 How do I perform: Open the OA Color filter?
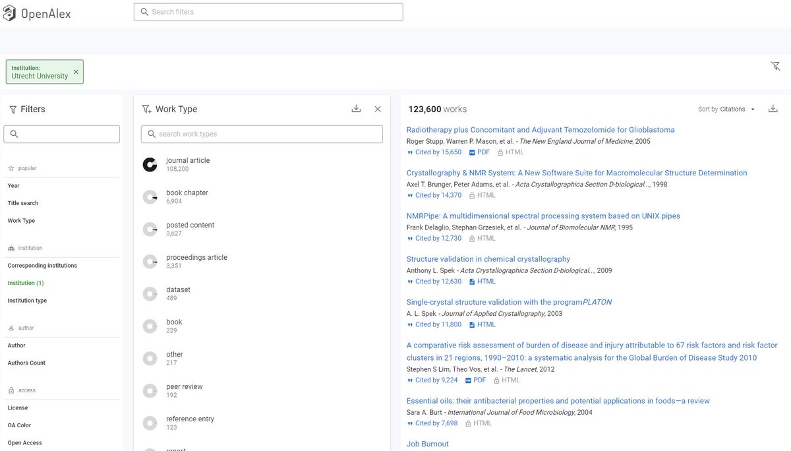click(19, 425)
